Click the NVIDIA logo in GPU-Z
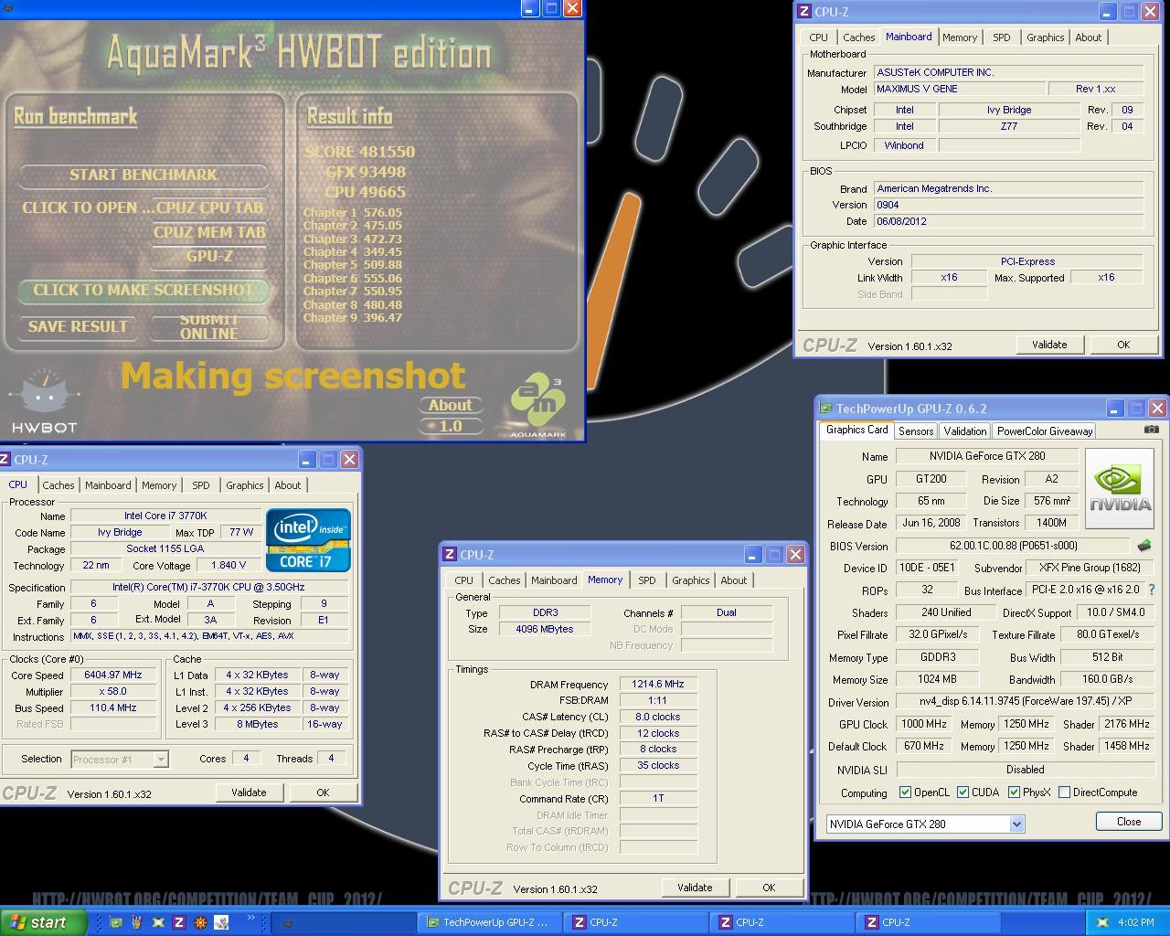 pos(1120,489)
